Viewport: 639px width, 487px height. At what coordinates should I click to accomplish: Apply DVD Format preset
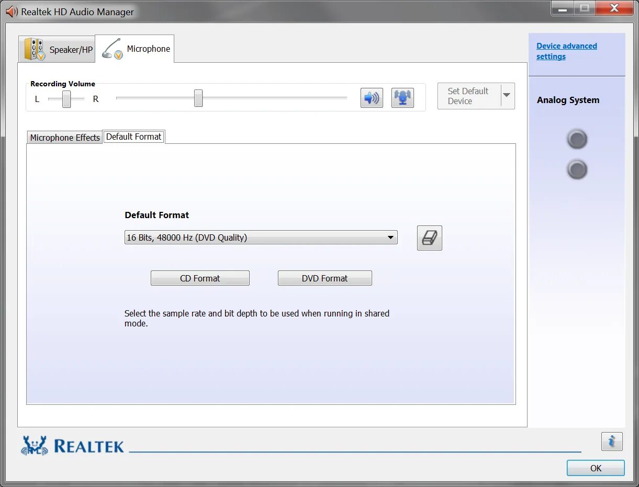point(324,278)
